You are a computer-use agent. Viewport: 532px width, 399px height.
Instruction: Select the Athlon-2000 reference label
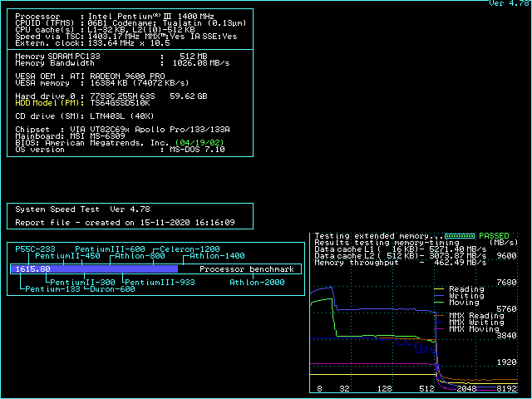(x=256, y=283)
